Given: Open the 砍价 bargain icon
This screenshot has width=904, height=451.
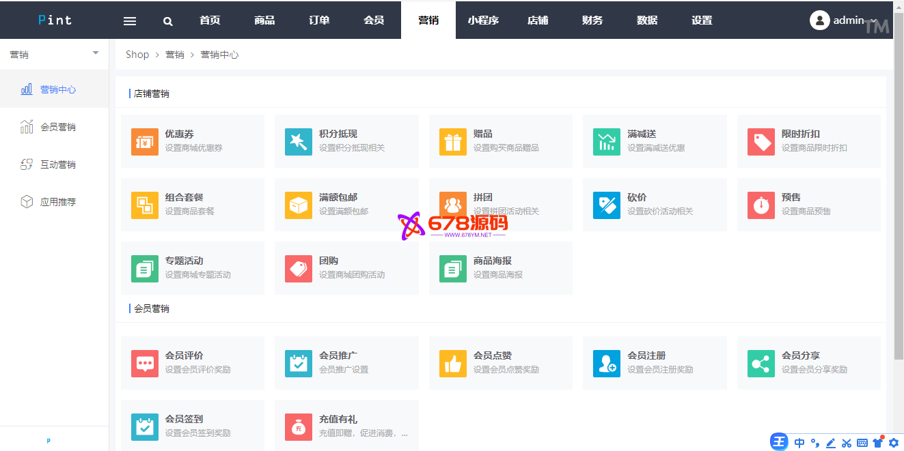Looking at the screenshot, I should 607,205.
